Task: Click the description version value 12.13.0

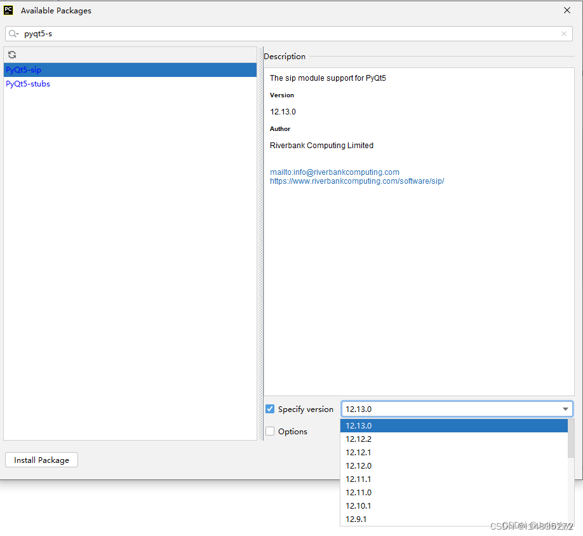Action: tap(283, 112)
